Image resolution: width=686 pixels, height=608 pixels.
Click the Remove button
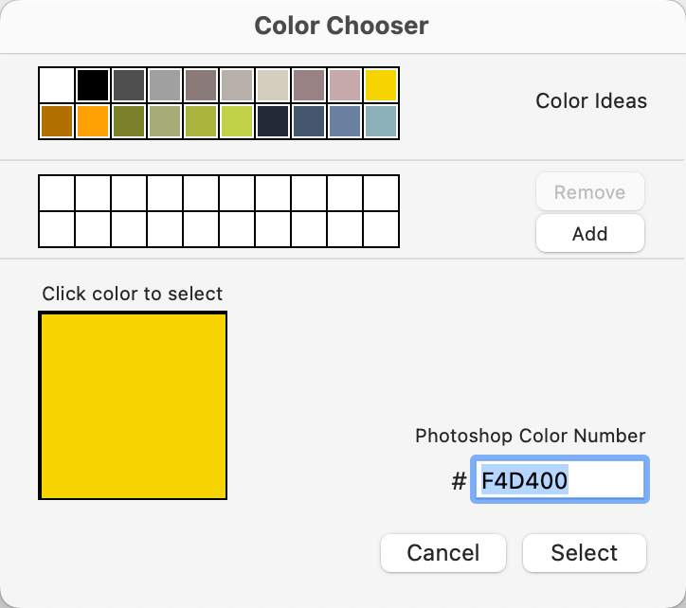tap(589, 192)
